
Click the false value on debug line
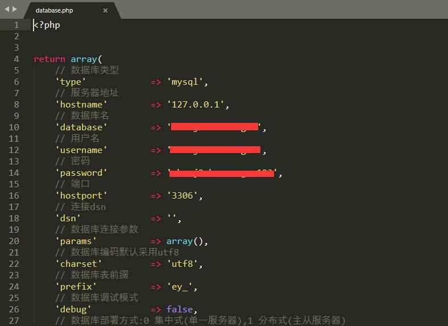[180, 310]
